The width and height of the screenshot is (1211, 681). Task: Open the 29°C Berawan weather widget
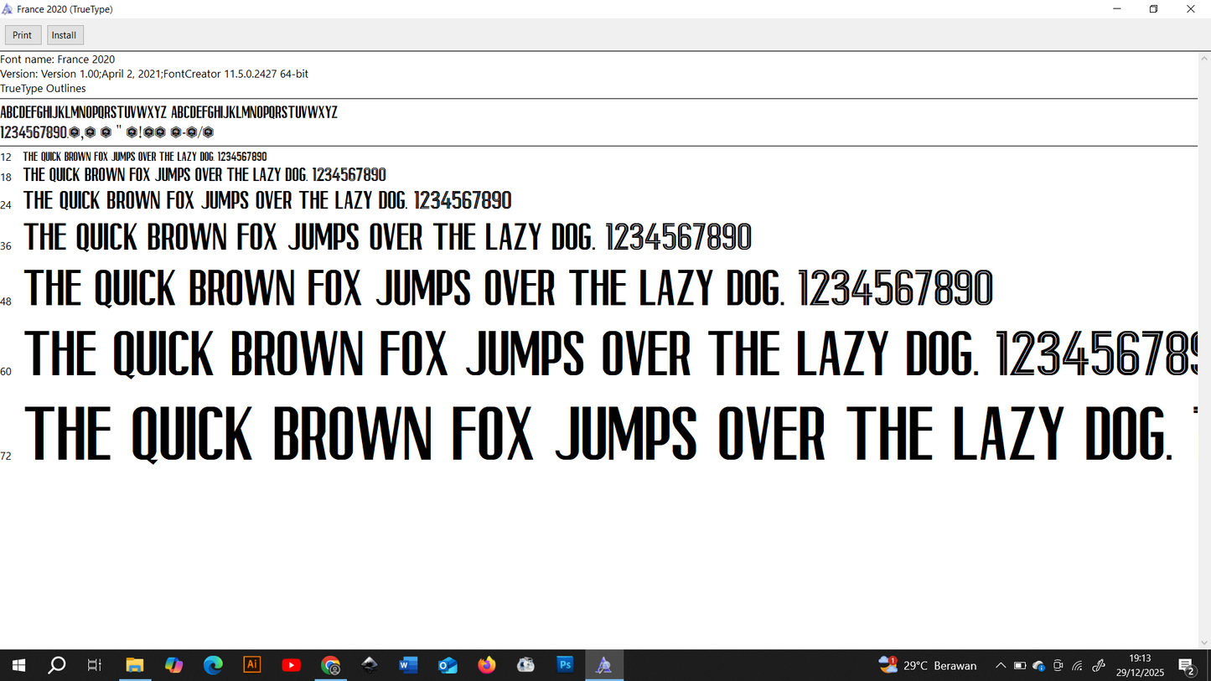point(928,665)
